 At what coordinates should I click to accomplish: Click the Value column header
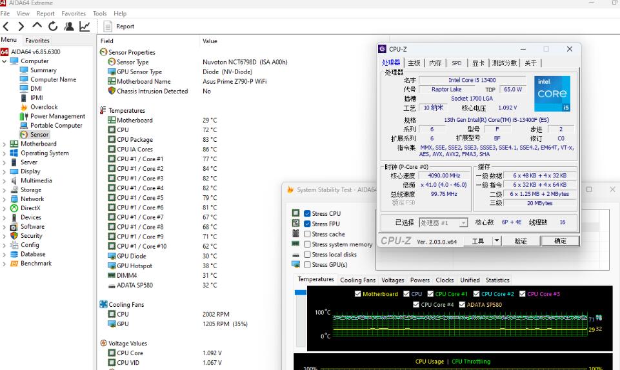(x=210, y=41)
